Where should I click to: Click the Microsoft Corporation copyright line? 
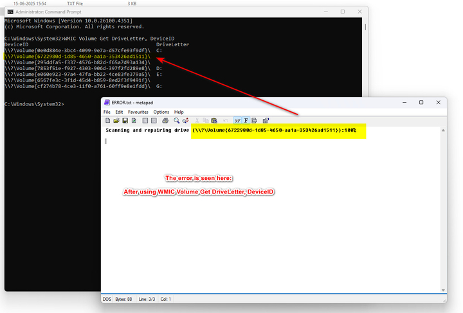tap(75, 26)
